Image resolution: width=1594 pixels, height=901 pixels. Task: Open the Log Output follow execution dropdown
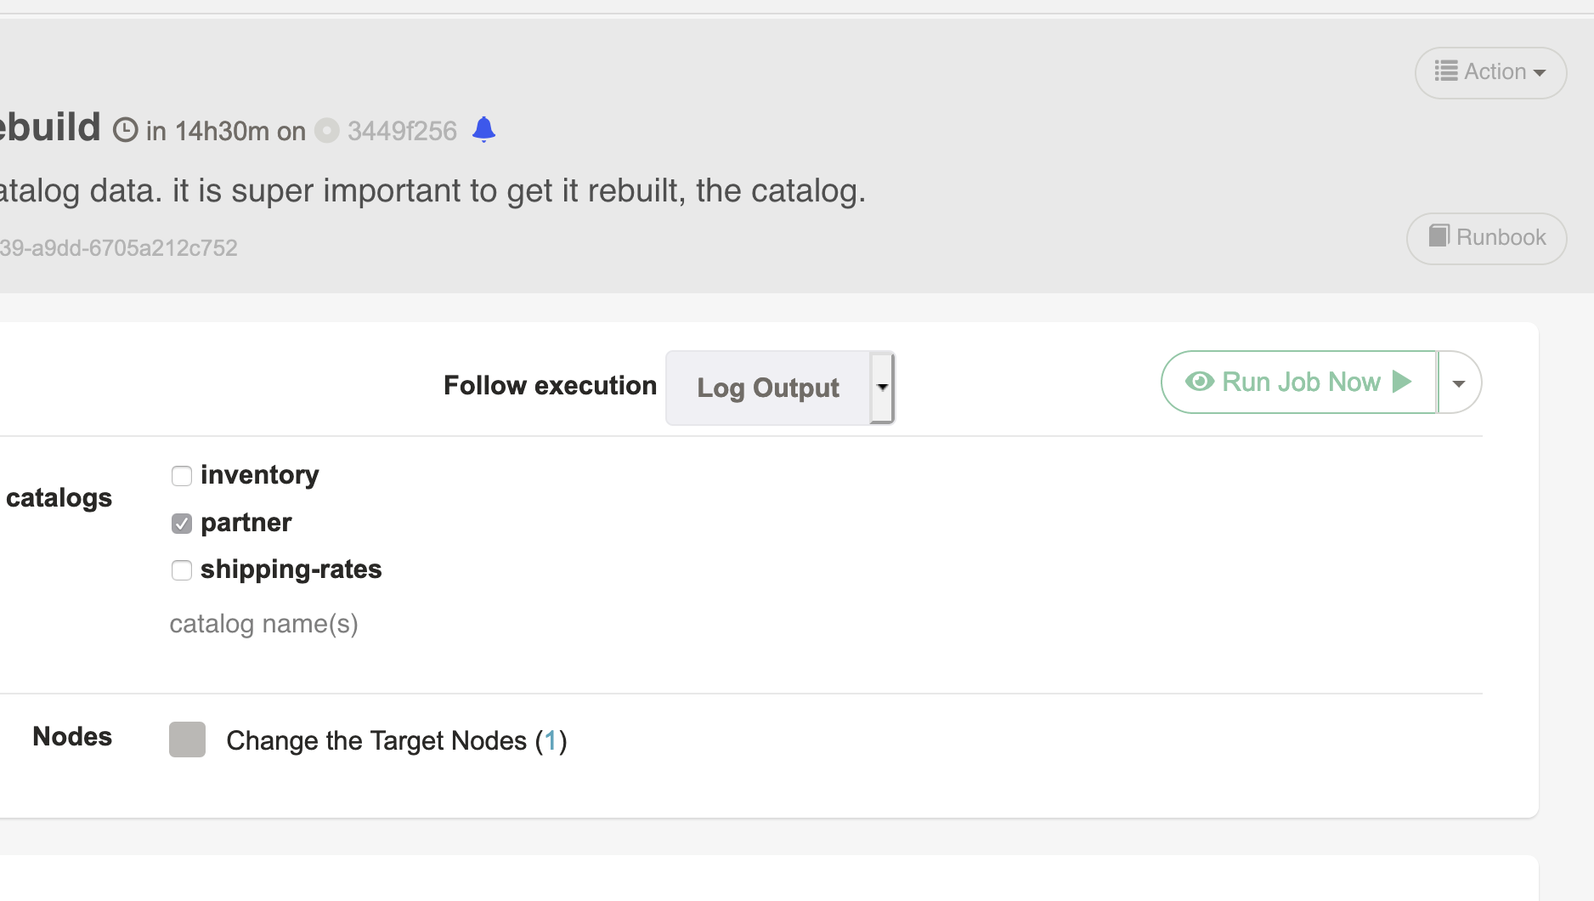point(882,388)
